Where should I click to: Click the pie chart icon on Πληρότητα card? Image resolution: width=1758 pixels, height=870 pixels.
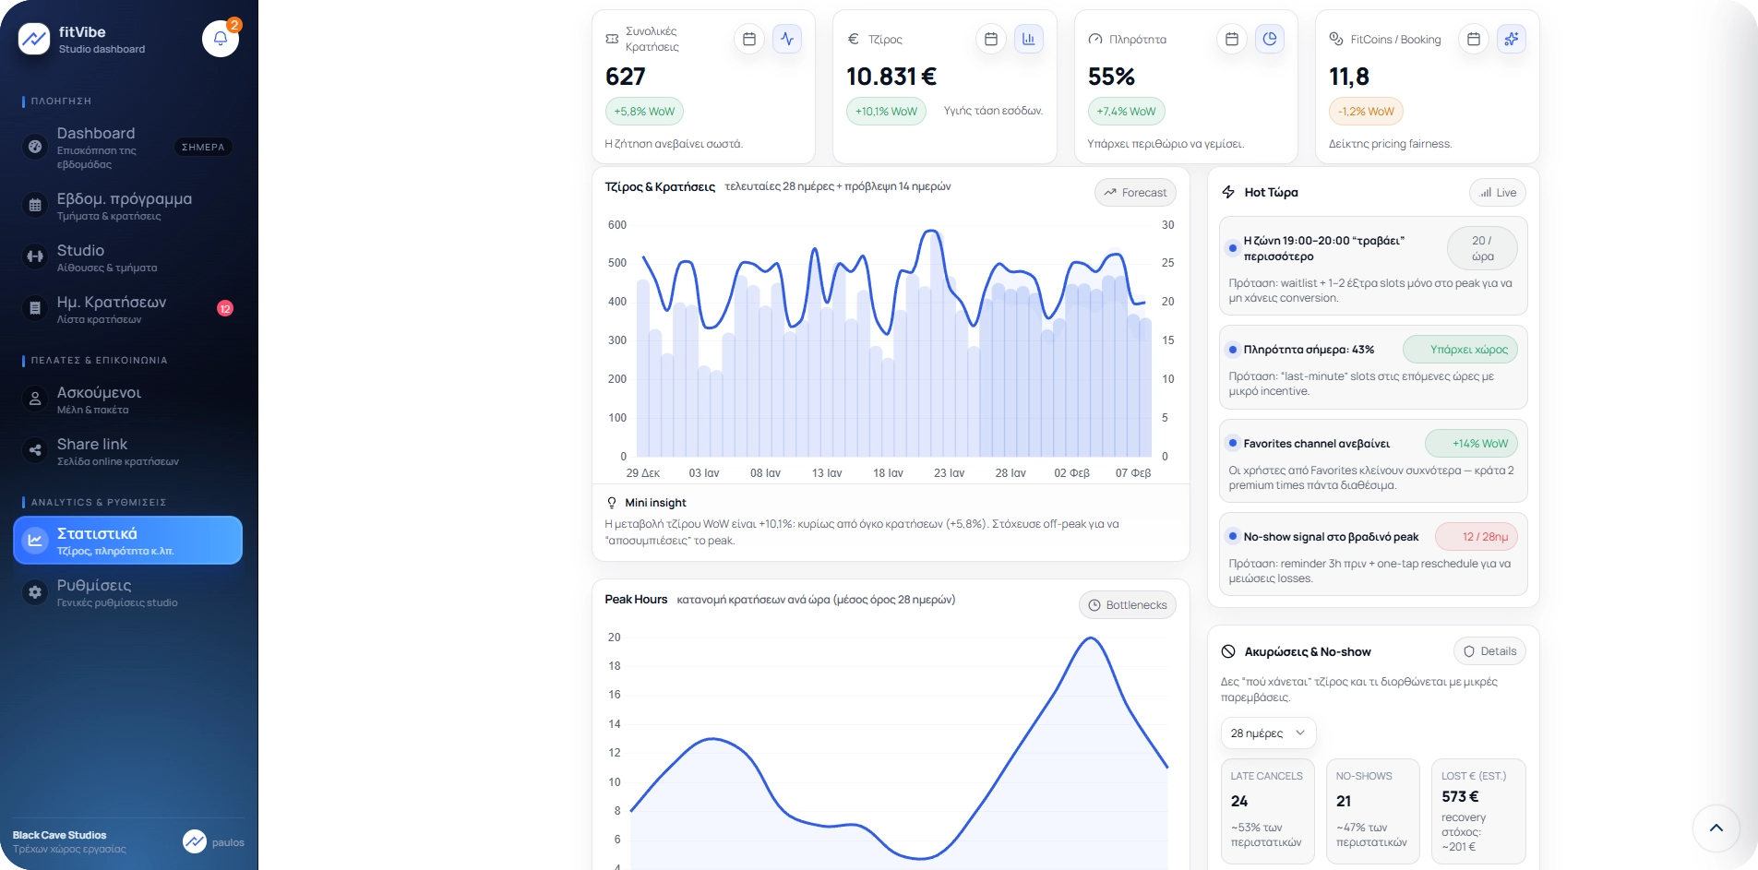pos(1270,39)
